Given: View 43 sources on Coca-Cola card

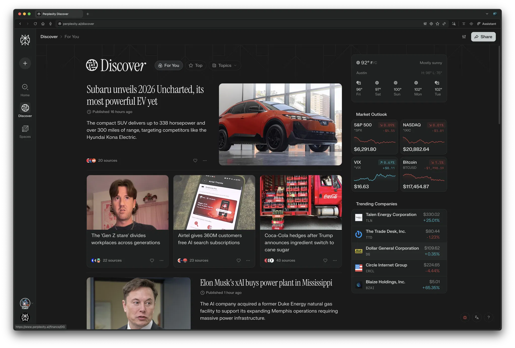Looking at the screenshot, I should [280, 260].
